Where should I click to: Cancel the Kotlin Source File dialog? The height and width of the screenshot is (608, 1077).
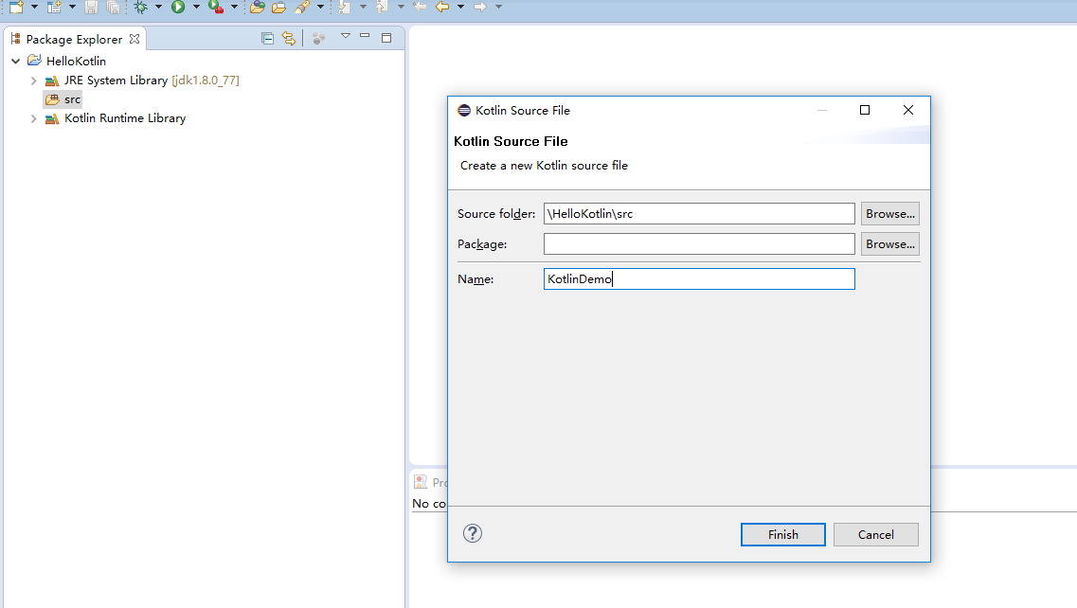point(876,534)
